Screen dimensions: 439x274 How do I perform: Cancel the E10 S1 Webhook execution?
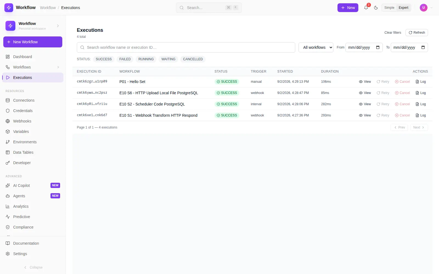[403, 115]
